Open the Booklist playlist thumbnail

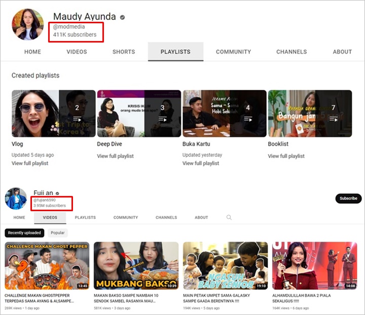point(310,113)
